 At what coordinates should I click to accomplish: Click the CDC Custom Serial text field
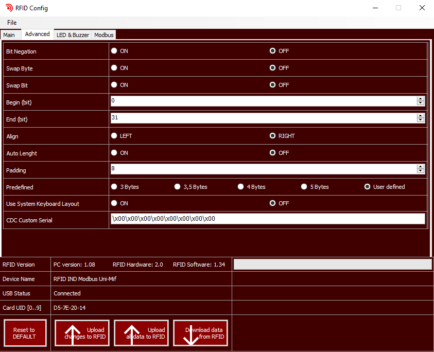pos(268,219)
